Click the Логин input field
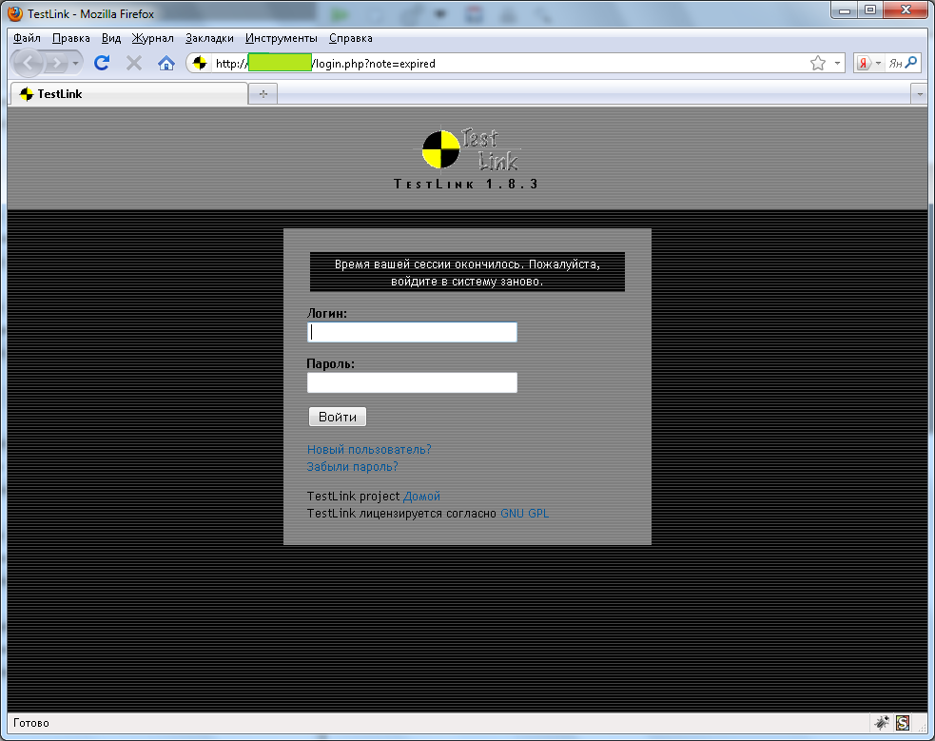This screenshot has width=935, height=741. 412,332
